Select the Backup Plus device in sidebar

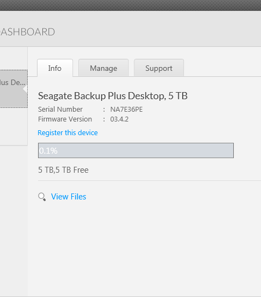14,89
